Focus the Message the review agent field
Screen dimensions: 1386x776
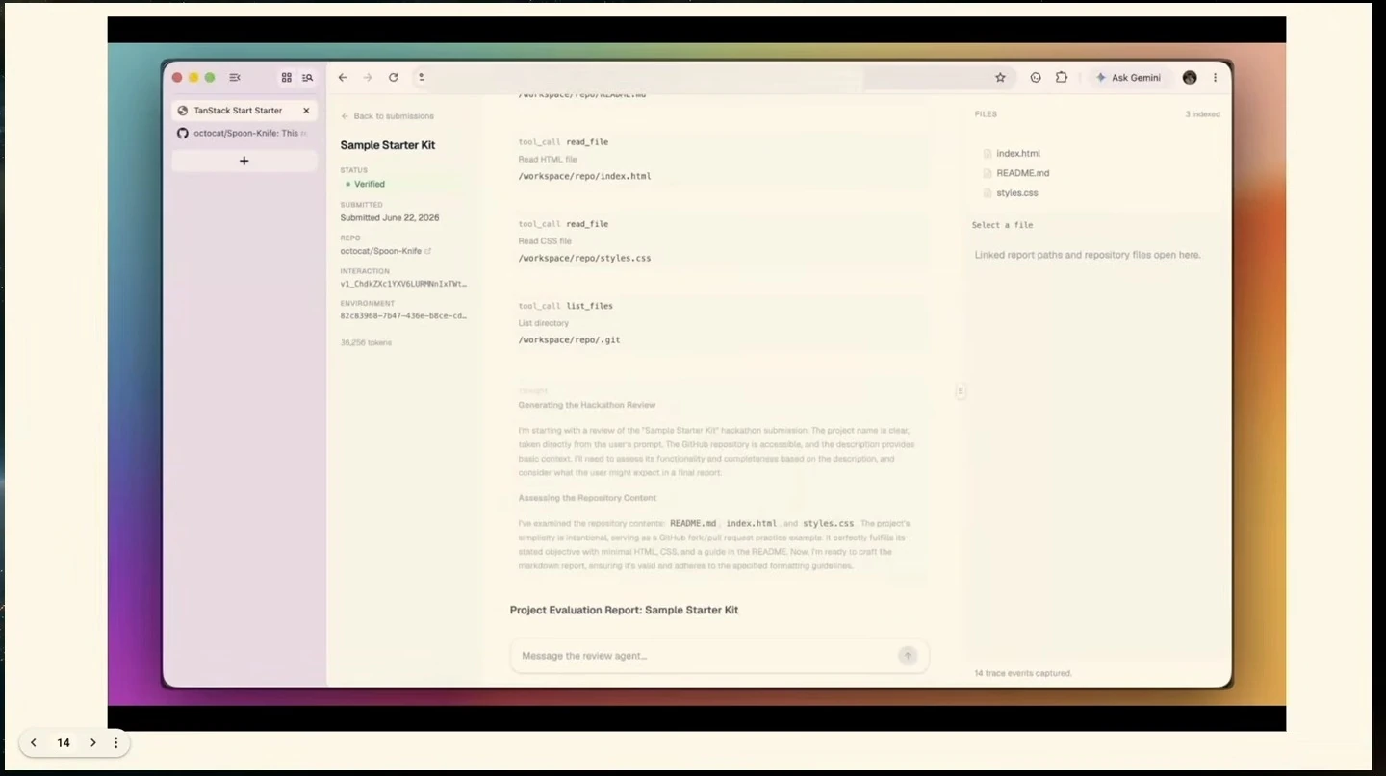[x=720, y=656]
